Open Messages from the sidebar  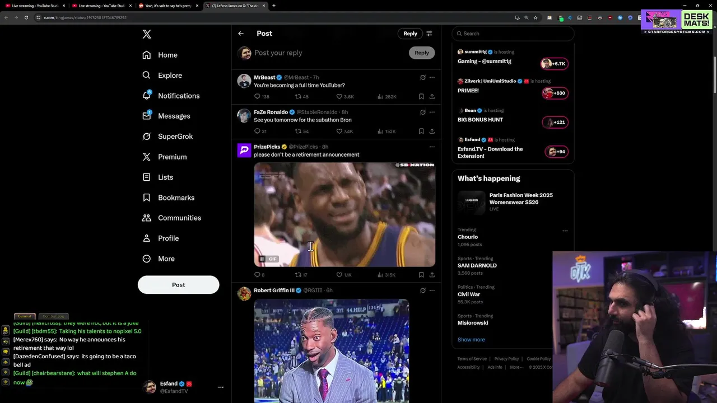[166, 116]
